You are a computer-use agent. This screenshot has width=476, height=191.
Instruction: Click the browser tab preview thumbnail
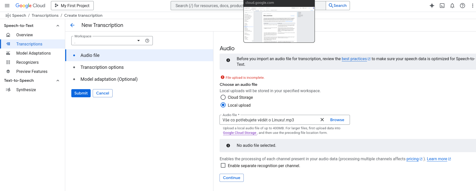point(279,25)
